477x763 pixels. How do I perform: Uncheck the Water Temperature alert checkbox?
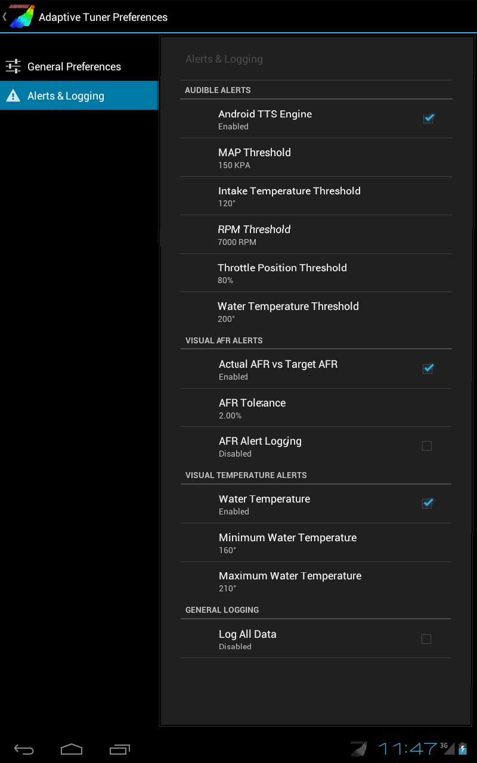point(428,504)
